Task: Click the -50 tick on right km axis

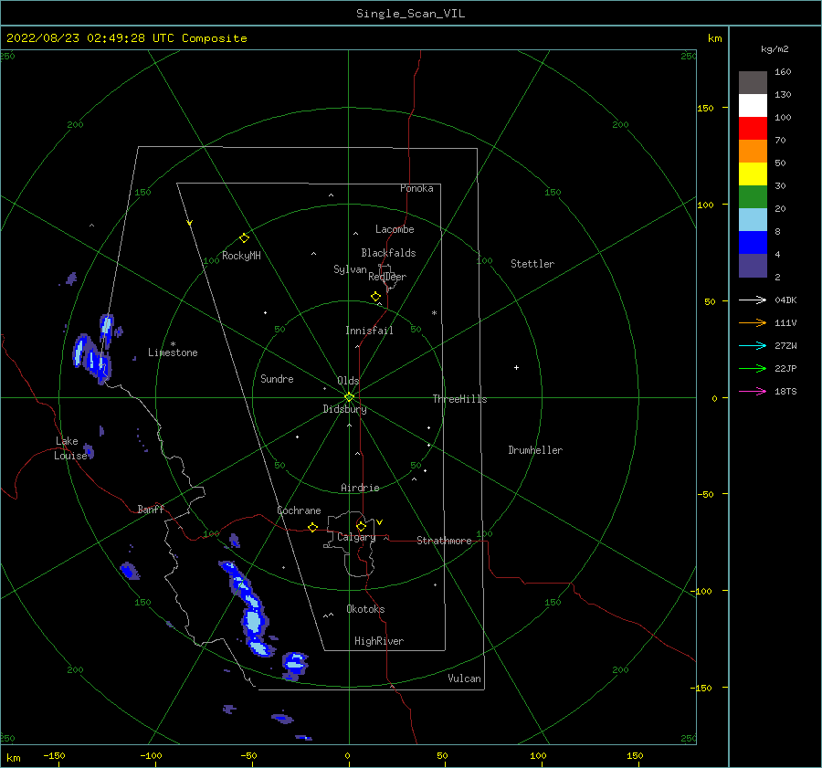Action: pos(706,494)
